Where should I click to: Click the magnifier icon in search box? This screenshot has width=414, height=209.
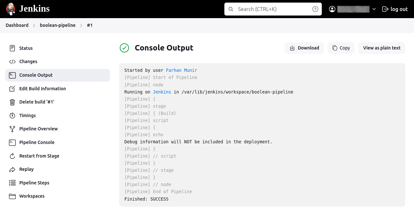(231, 9)
